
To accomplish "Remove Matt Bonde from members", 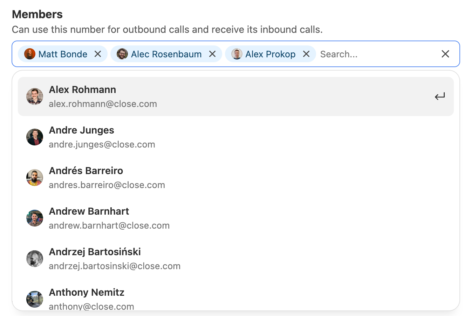I will pos(98,54).
